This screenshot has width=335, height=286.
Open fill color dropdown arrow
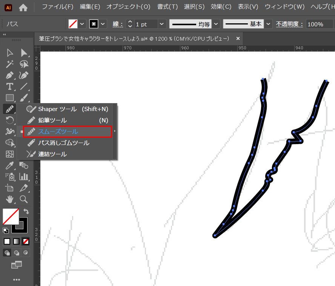tap(82, 24)
